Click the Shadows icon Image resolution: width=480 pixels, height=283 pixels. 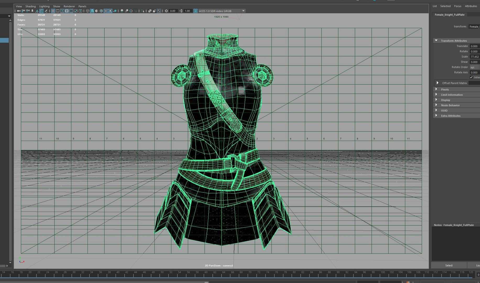click(x=115, y=11)
